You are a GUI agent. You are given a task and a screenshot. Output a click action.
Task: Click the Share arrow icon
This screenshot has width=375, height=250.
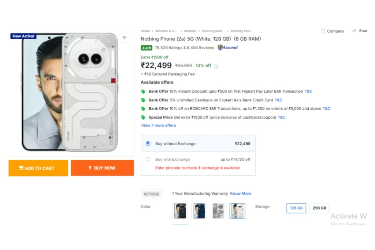pos(354,31)
